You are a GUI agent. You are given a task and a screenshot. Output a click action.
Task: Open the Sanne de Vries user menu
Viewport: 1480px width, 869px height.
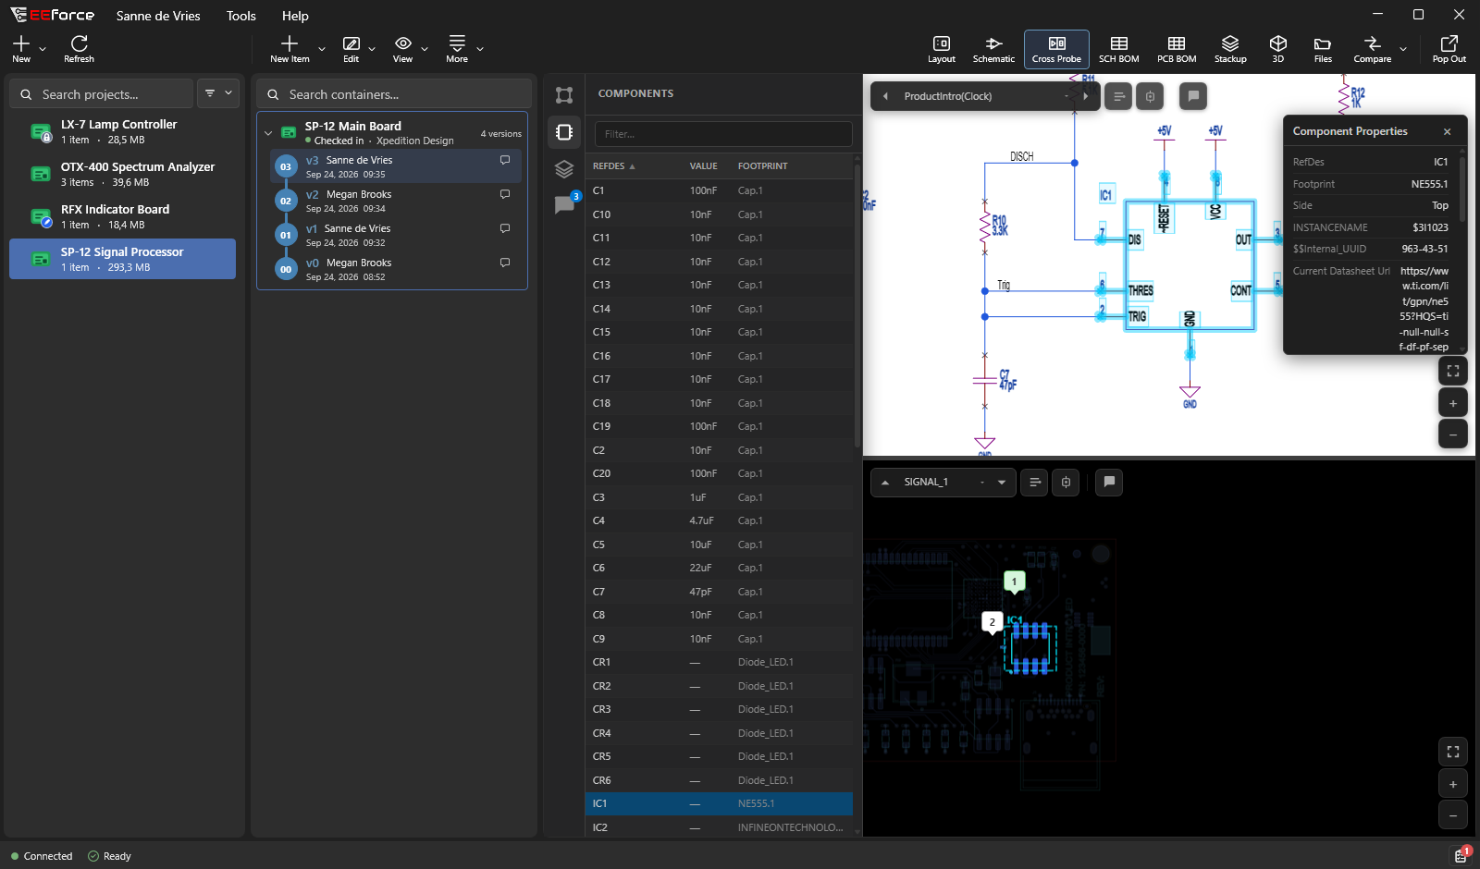coord(158,16)
